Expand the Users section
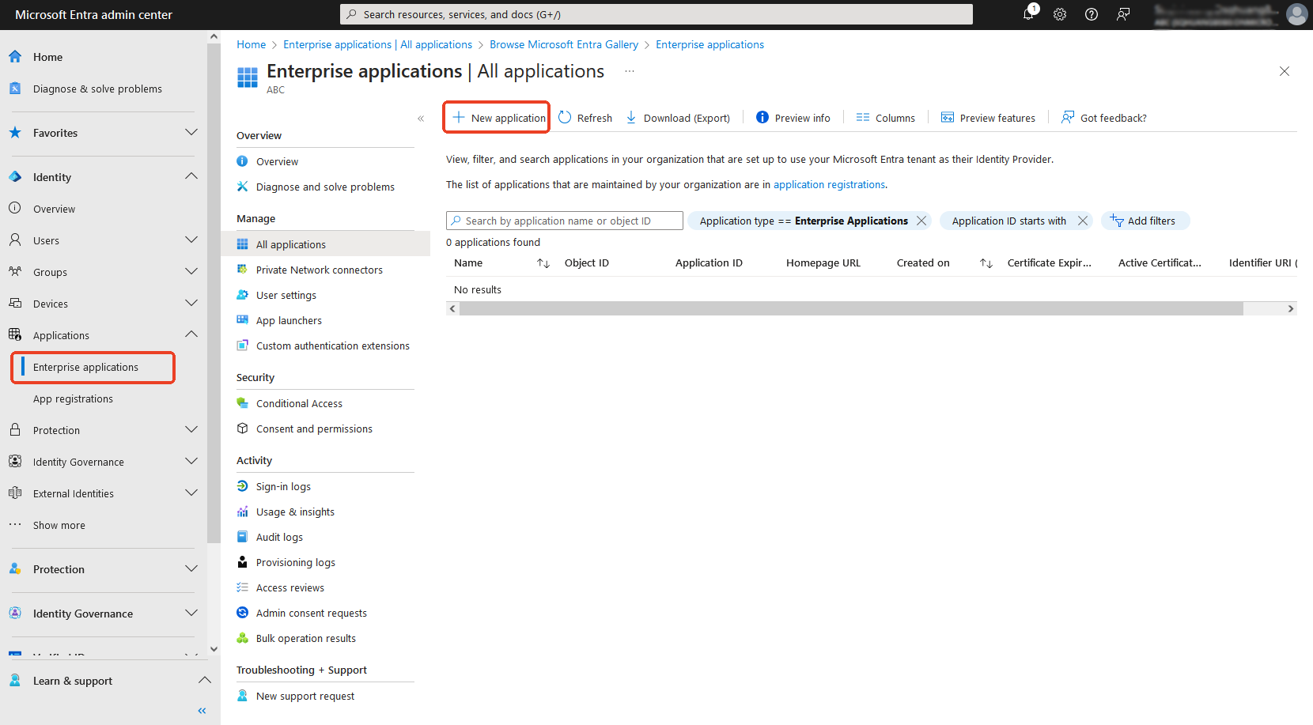Image resolution: width=1313 pixels, height=725 pixels. click(191, 240)
